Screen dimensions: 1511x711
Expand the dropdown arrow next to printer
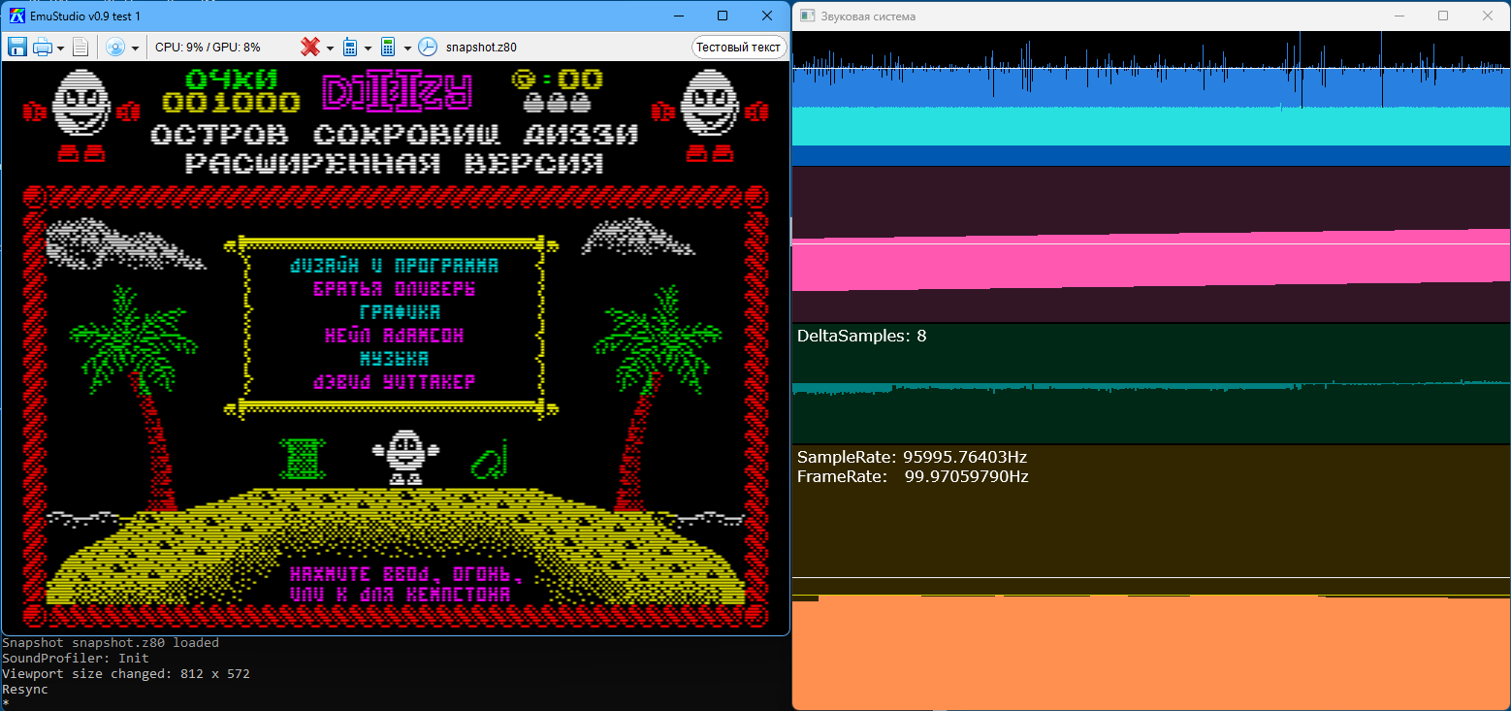click(61, 48)
